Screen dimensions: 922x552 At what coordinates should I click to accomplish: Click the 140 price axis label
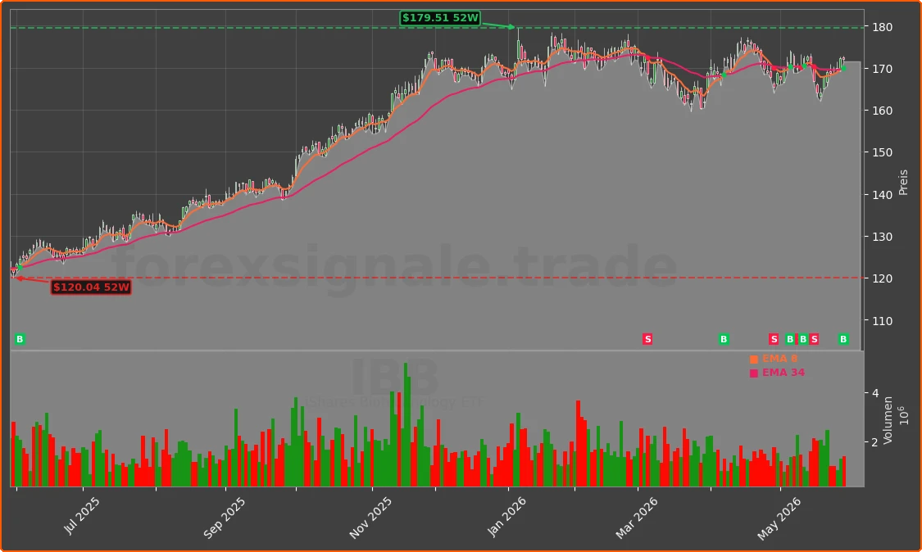point(882,195)
